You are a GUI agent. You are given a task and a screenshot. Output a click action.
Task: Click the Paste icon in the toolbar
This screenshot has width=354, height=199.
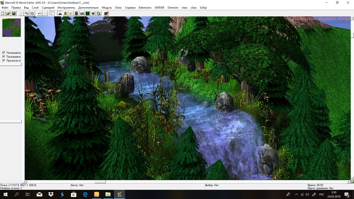[x=32, y=13]
